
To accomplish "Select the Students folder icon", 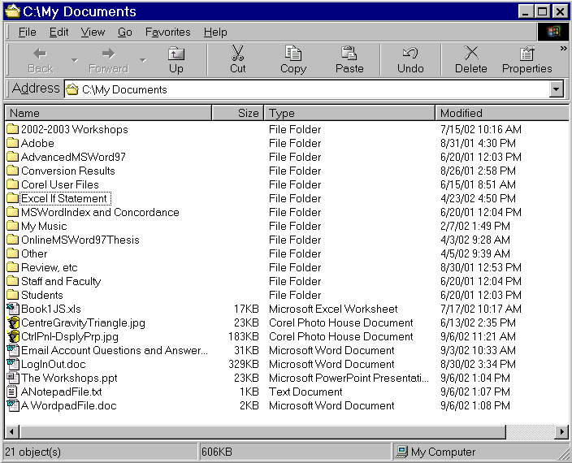I will click(13, 295).
